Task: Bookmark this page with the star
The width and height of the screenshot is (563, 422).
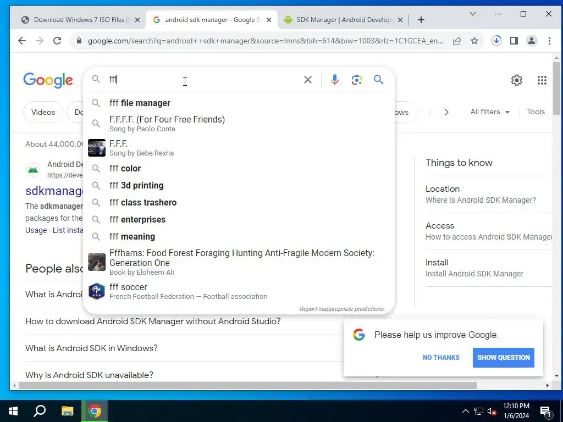Action: pos(474,41)
